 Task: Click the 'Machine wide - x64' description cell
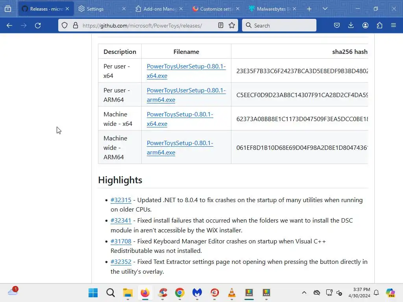pyautogui.click(x=120, y=119)
